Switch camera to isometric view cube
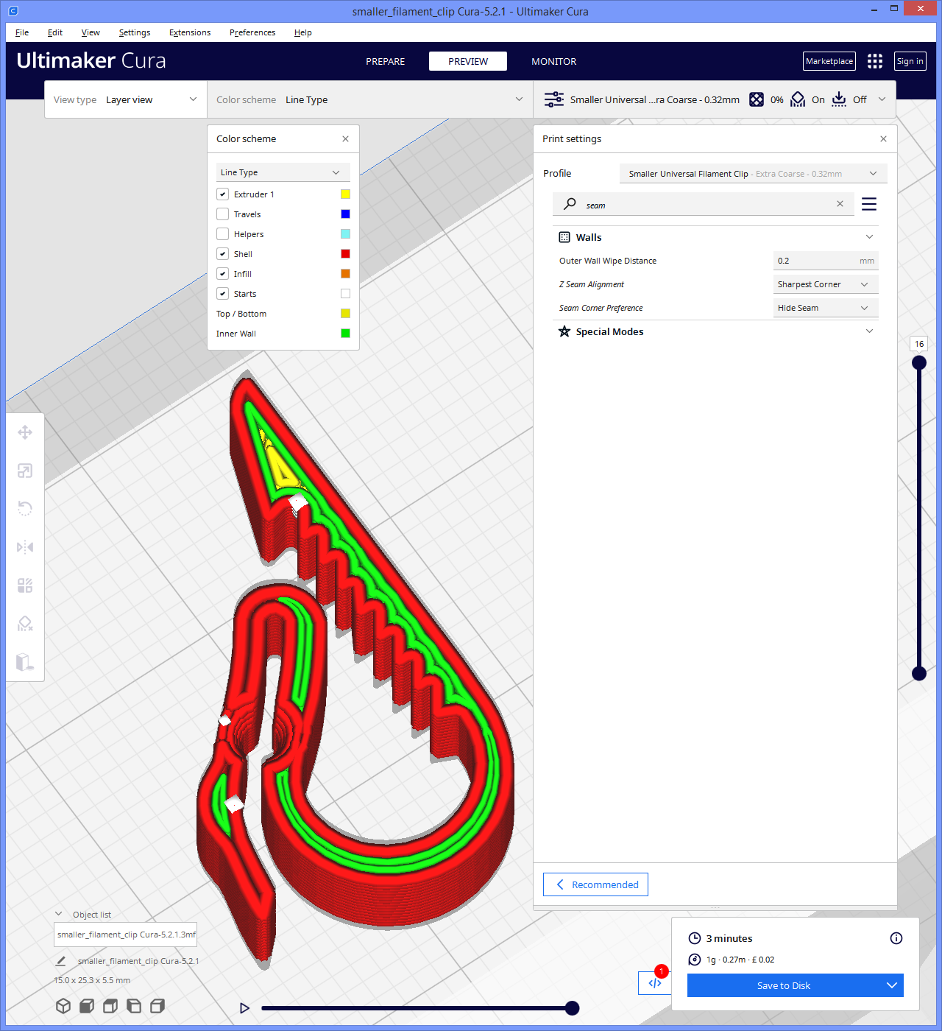Image resolution: width=942 pixels, height=1031 pixels. (x=63, y=1005)
